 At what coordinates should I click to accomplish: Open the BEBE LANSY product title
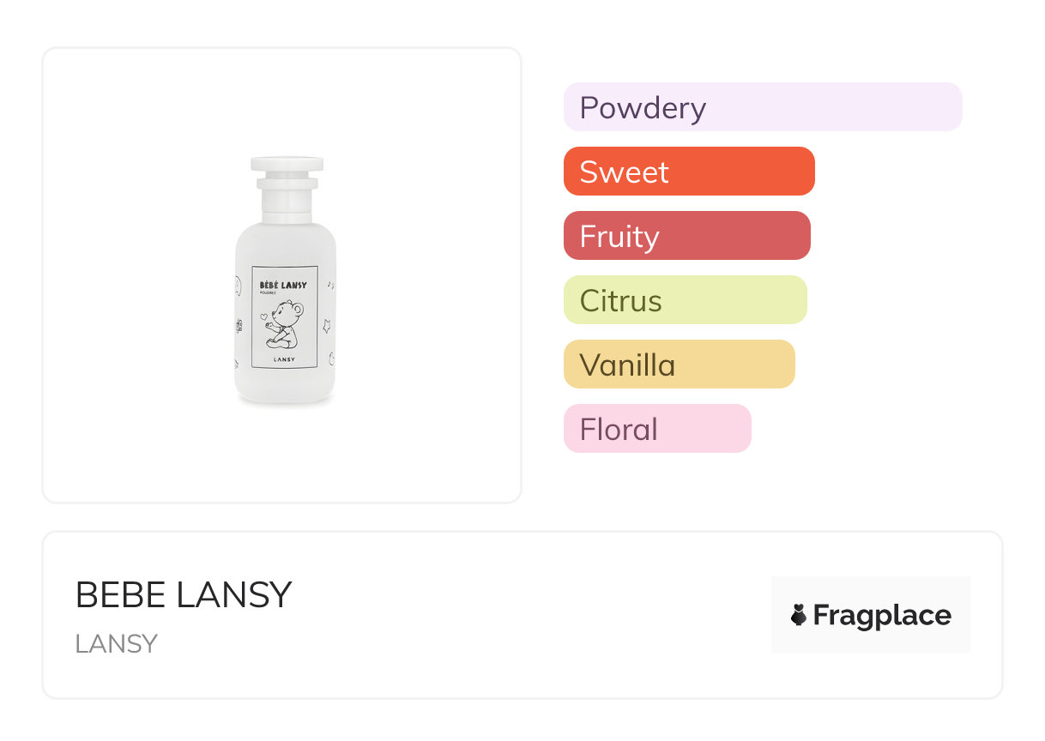coord(184,594)
